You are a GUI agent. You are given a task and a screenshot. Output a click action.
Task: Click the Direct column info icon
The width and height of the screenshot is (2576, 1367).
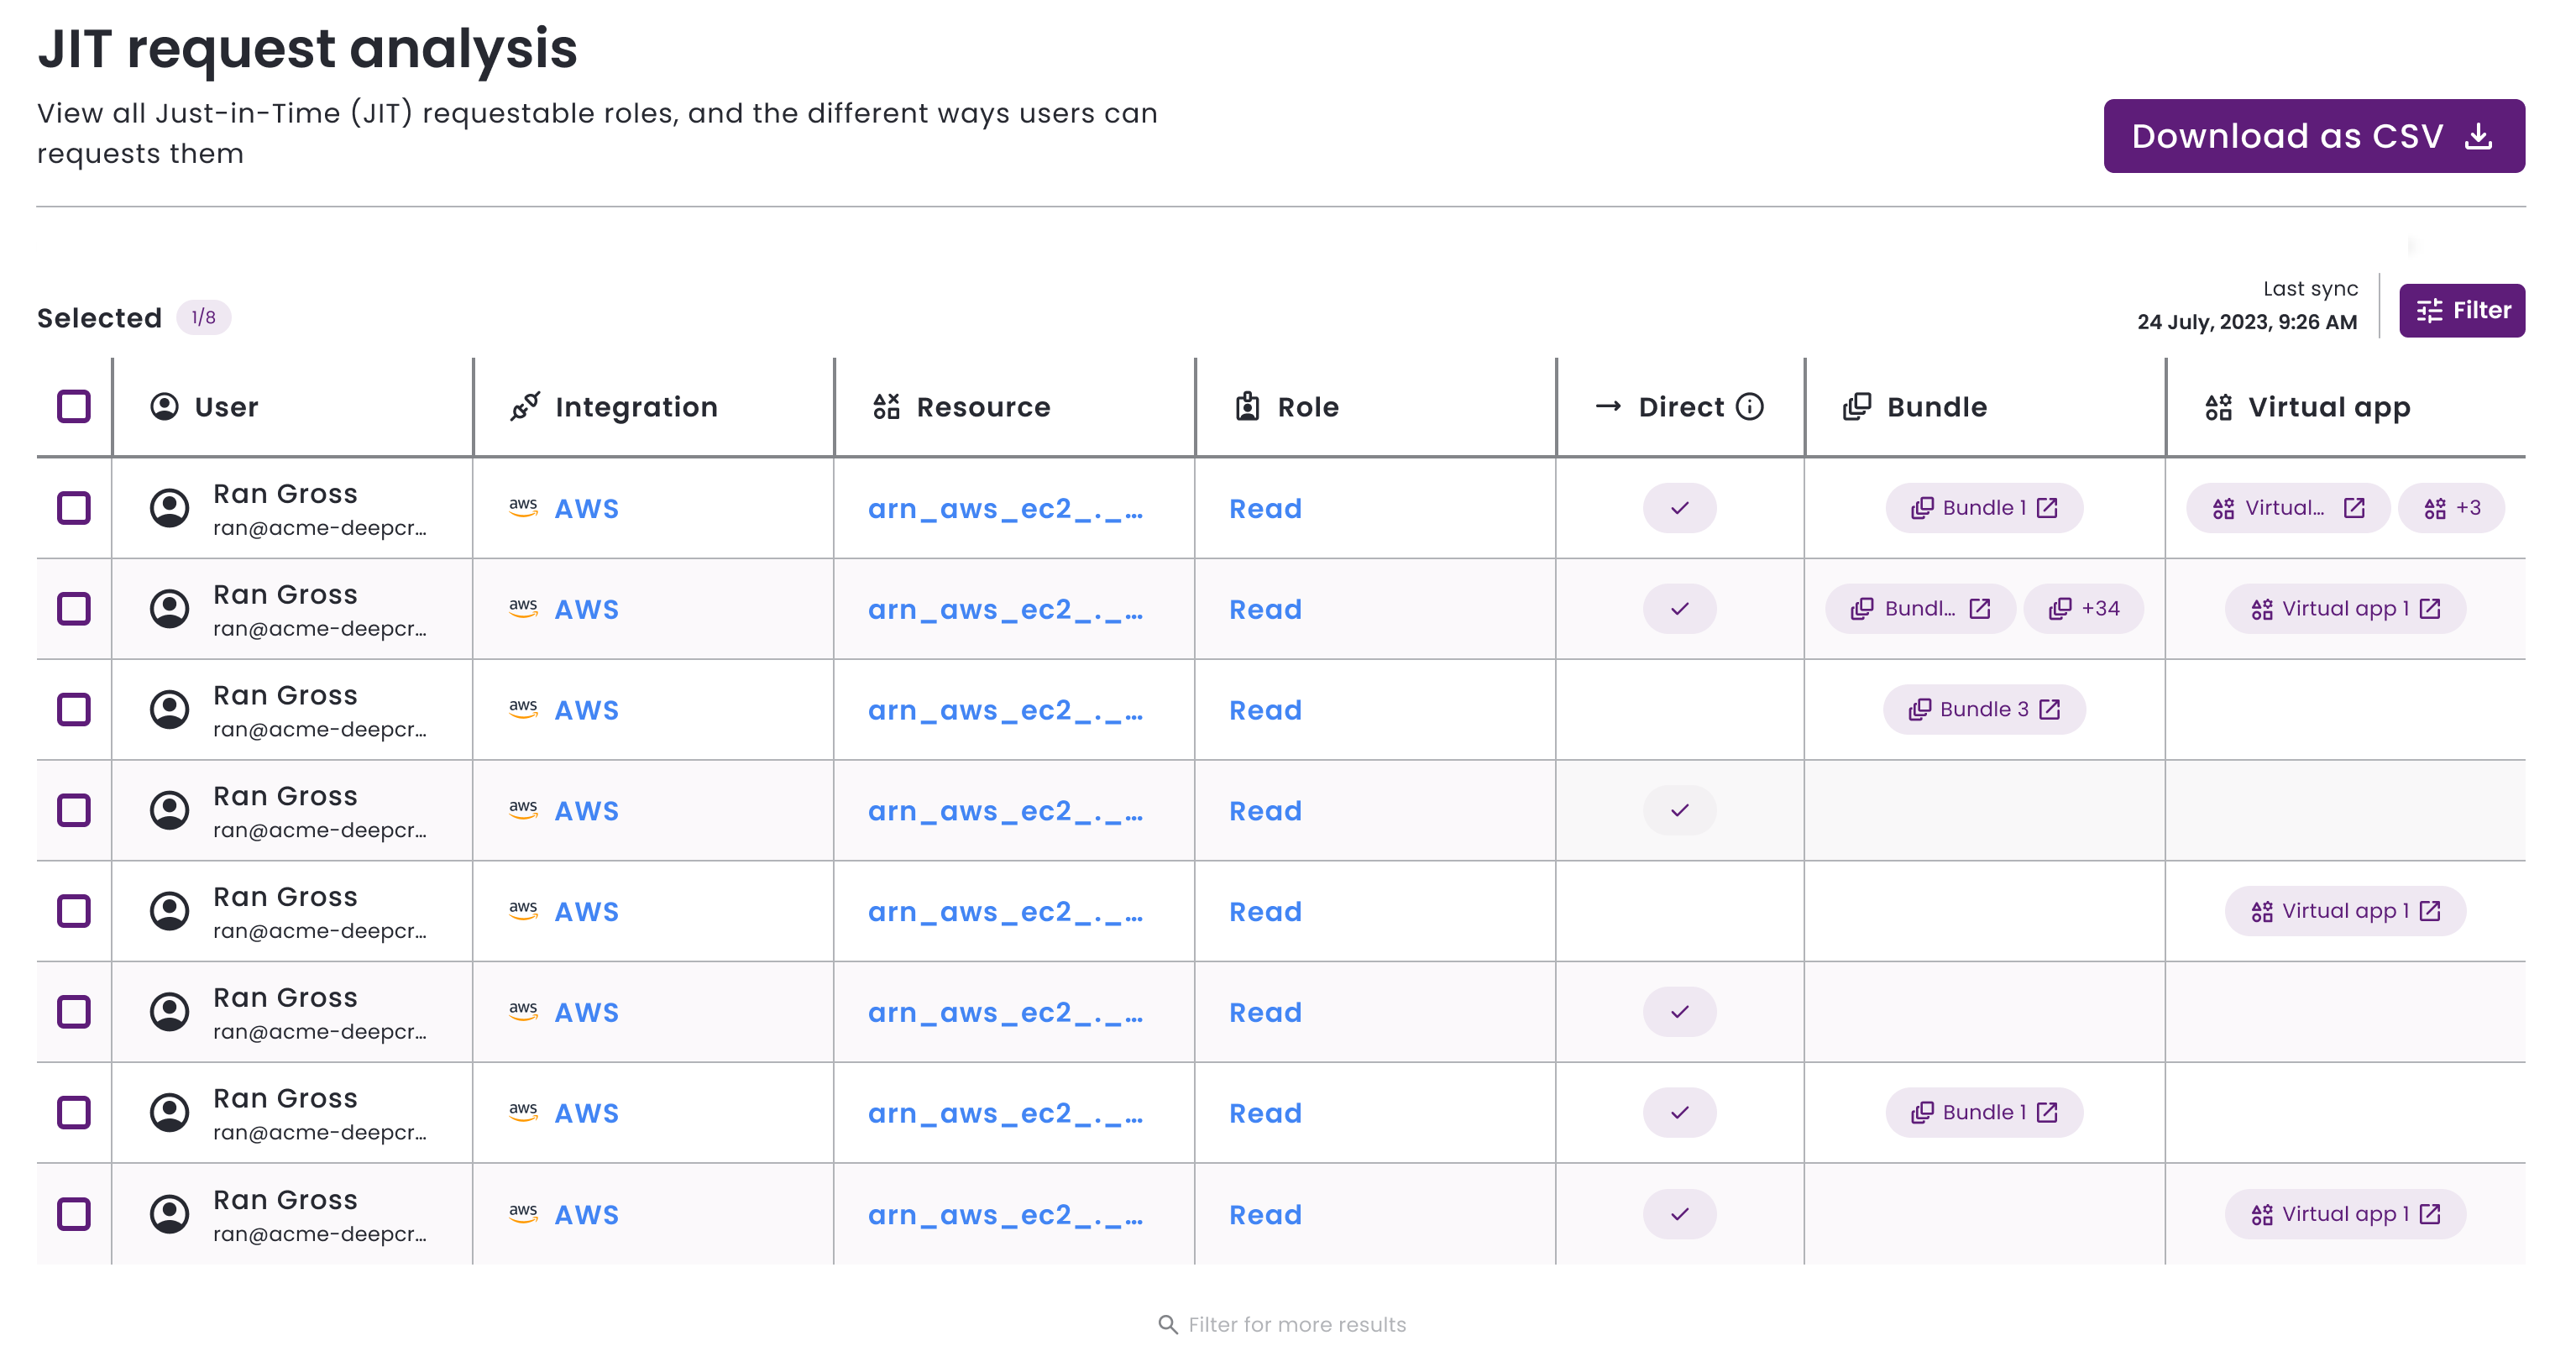(x=1749, y=407)
